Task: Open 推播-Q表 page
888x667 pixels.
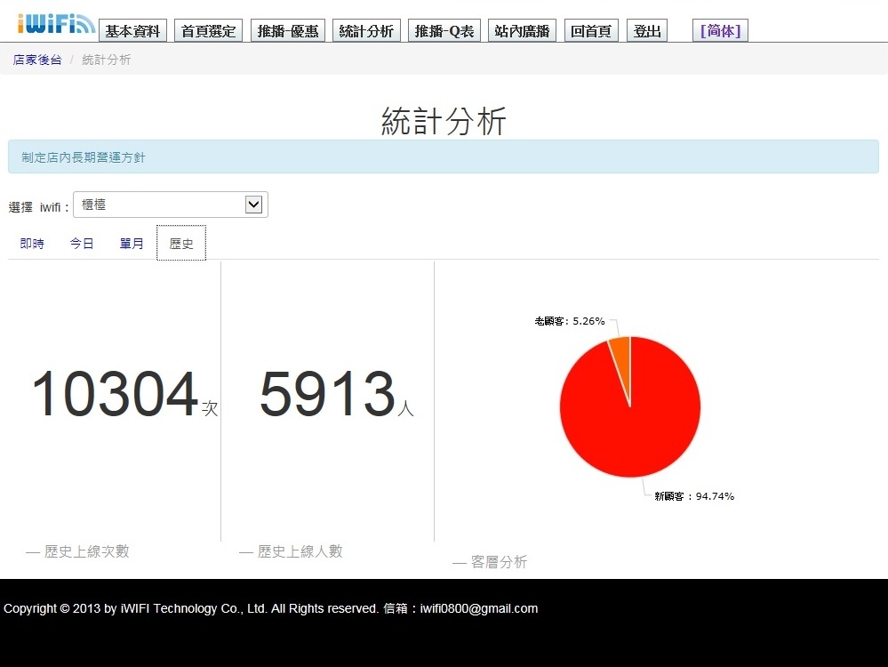Action: [444, 30]
